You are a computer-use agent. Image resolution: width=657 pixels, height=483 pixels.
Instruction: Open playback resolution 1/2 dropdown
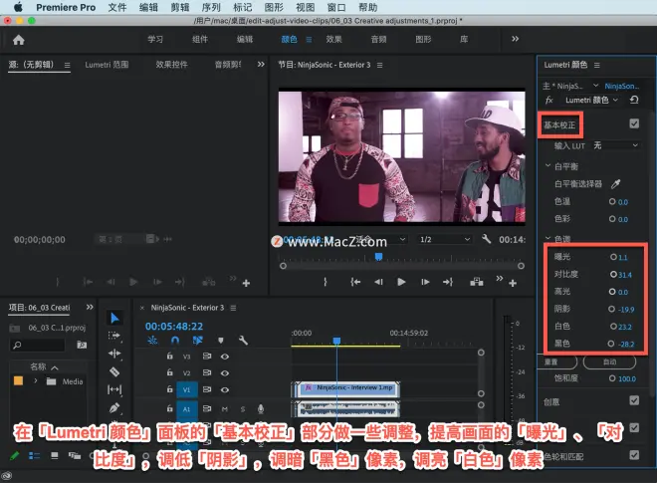445,239
